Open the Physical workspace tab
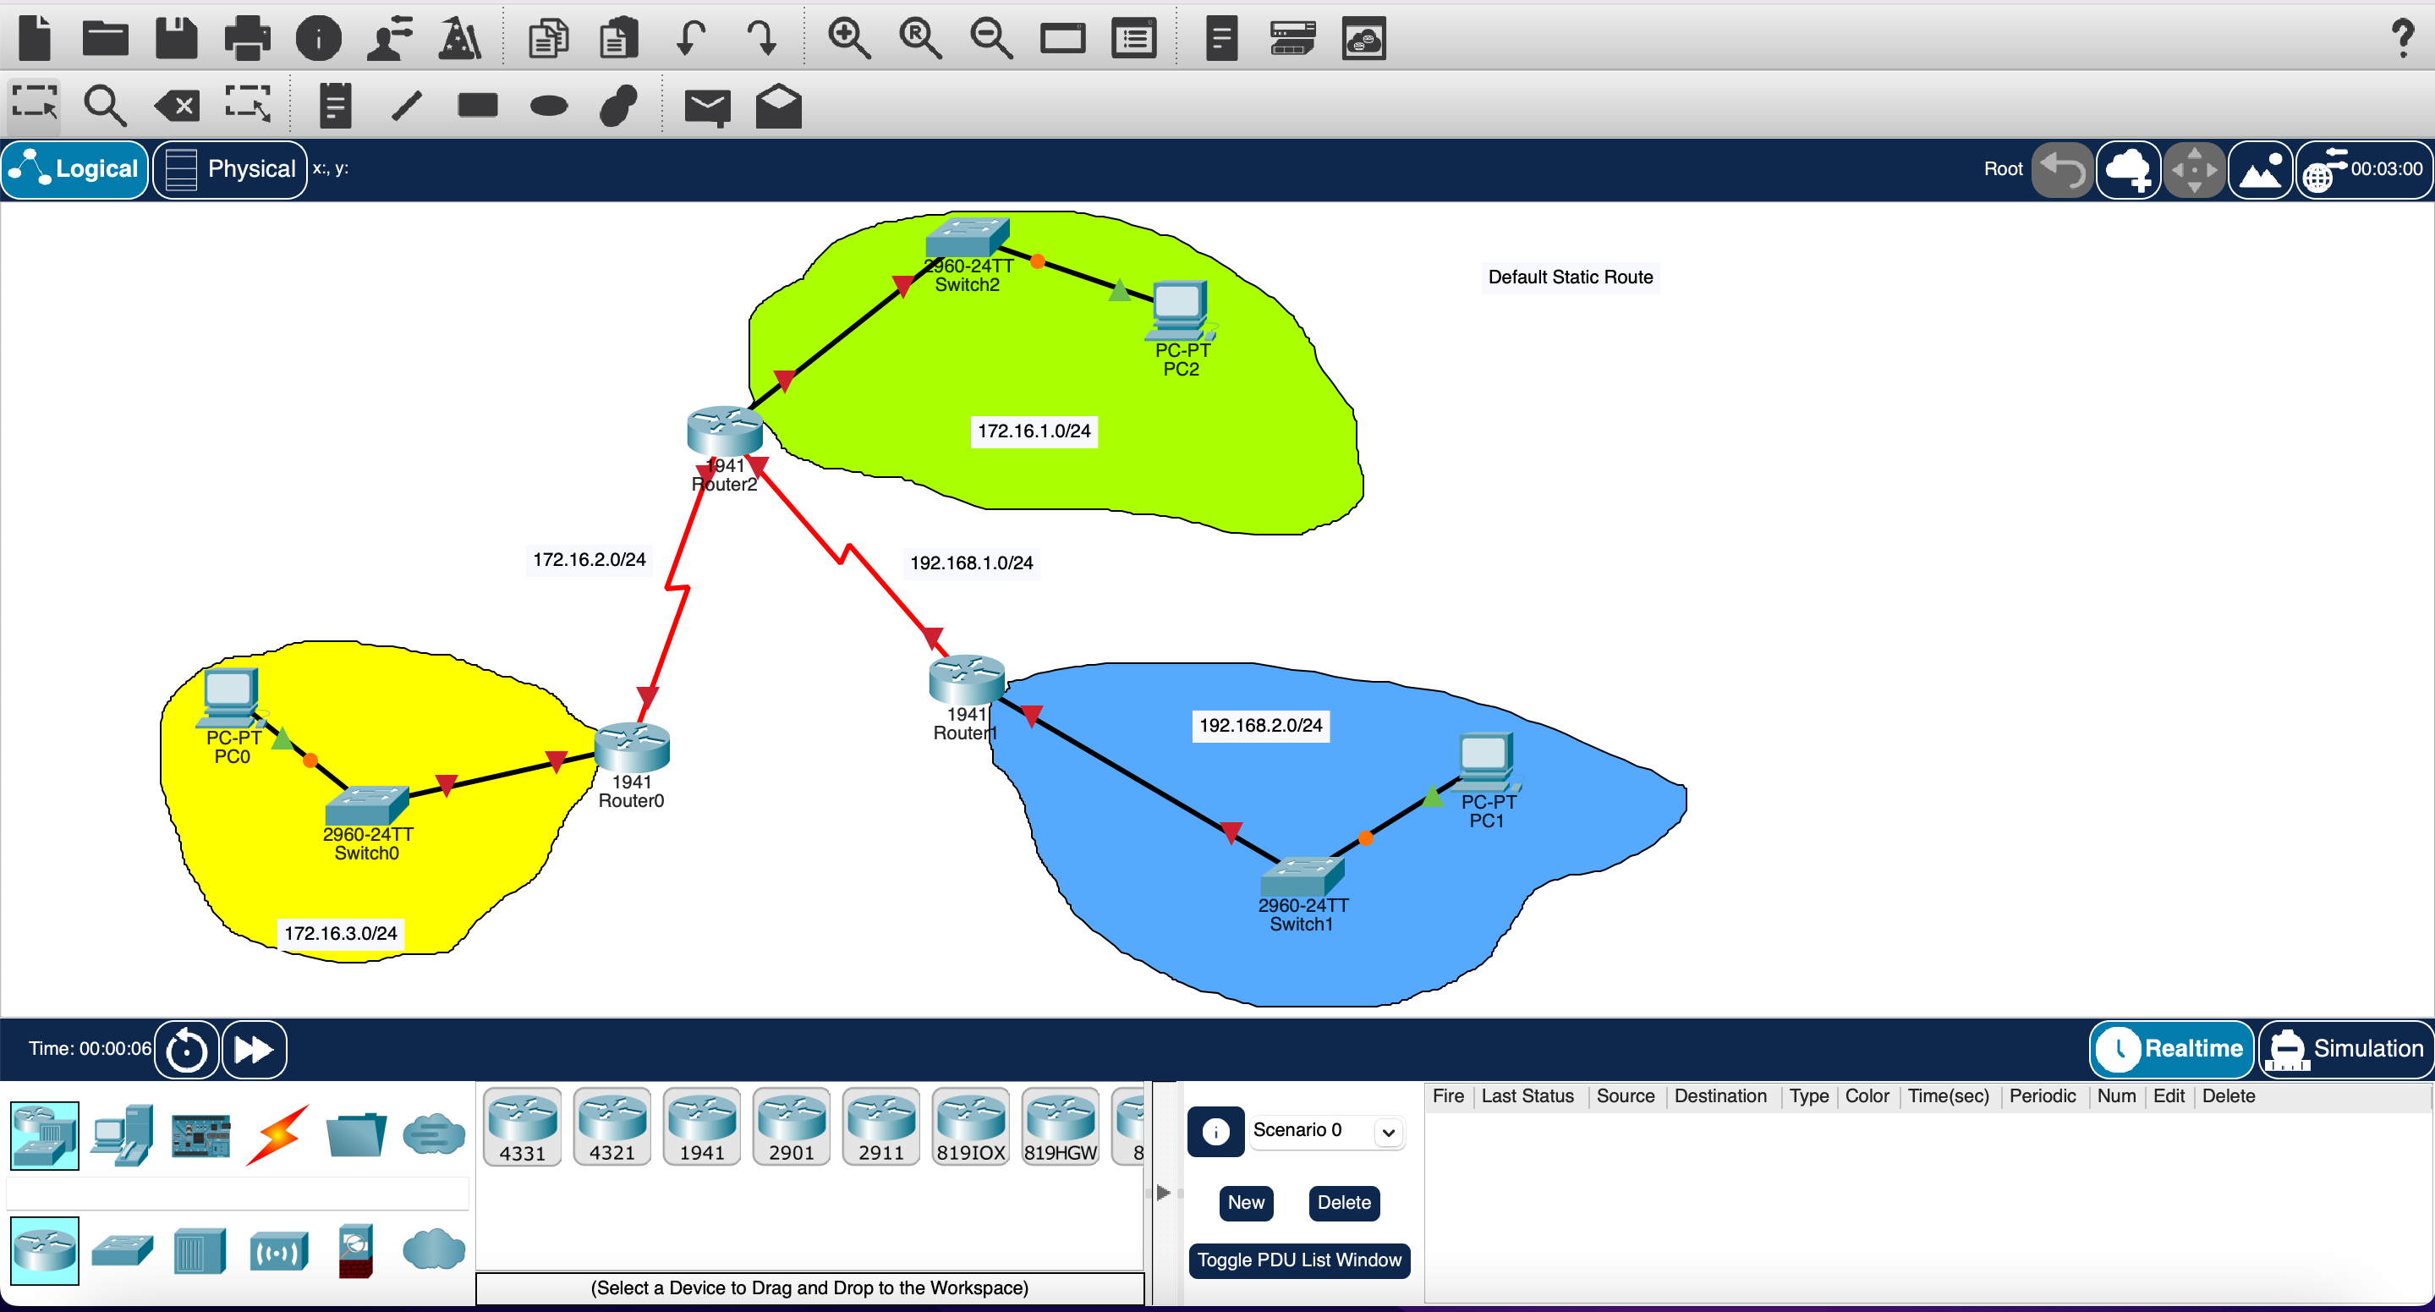Image resolution: width=2435 pixels, height=1312 pixels. tap(231, 169)
